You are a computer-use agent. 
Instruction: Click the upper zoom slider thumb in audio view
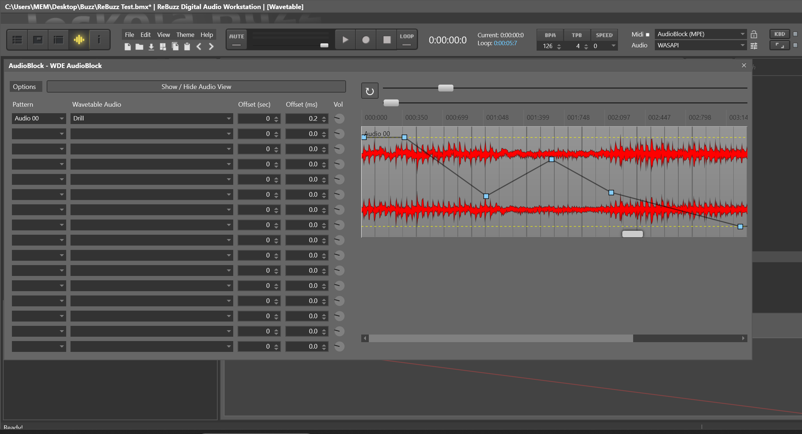(446, 88)
